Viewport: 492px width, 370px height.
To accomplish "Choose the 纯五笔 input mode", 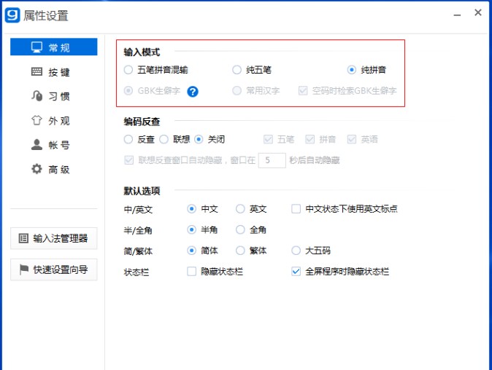I will tap(237, 70).
